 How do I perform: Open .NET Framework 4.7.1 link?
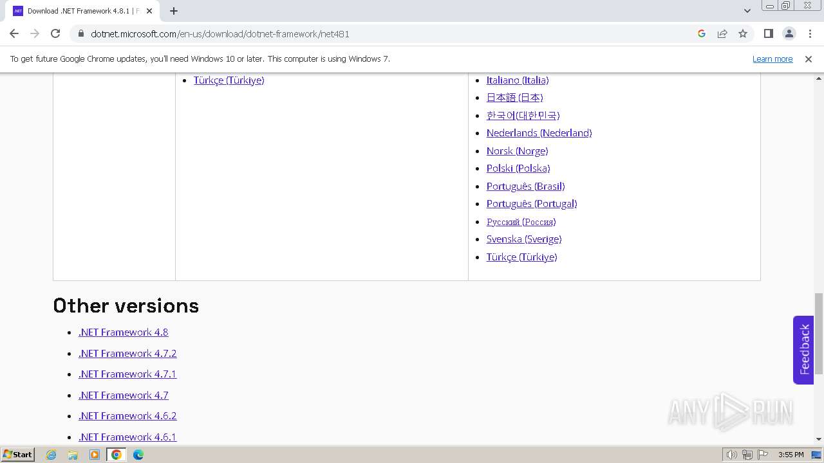(127, 374)
